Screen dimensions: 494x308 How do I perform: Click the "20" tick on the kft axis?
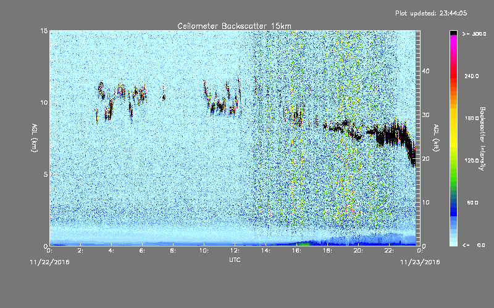point(425,159)
